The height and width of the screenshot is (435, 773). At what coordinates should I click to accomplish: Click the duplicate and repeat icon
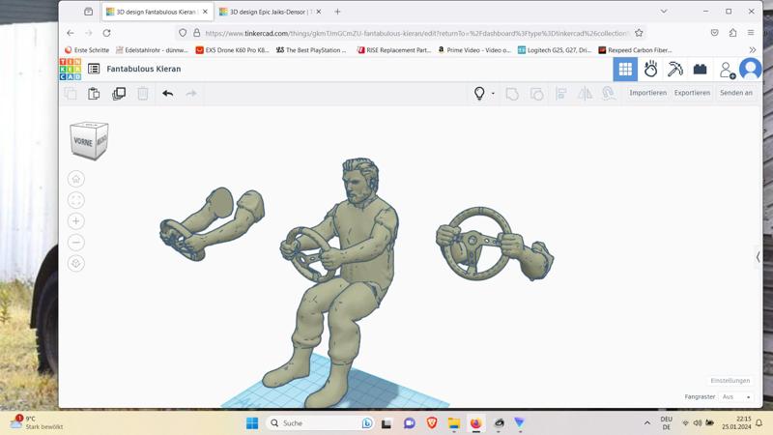coord(119,94)
